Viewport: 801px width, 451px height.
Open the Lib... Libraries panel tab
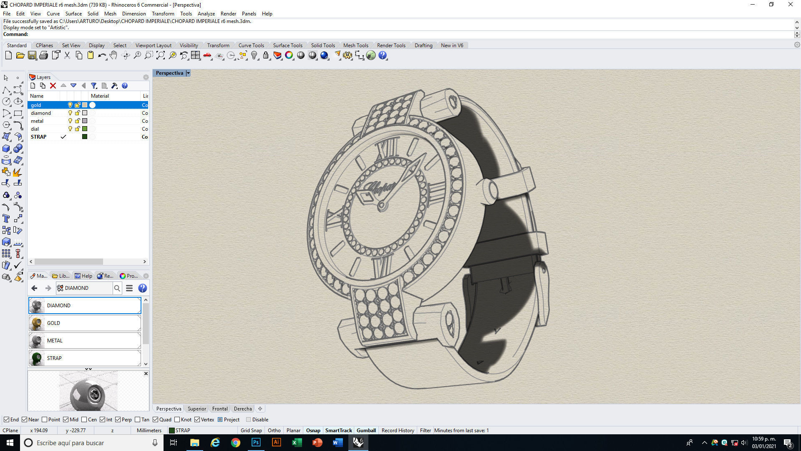tap(61, 276)
